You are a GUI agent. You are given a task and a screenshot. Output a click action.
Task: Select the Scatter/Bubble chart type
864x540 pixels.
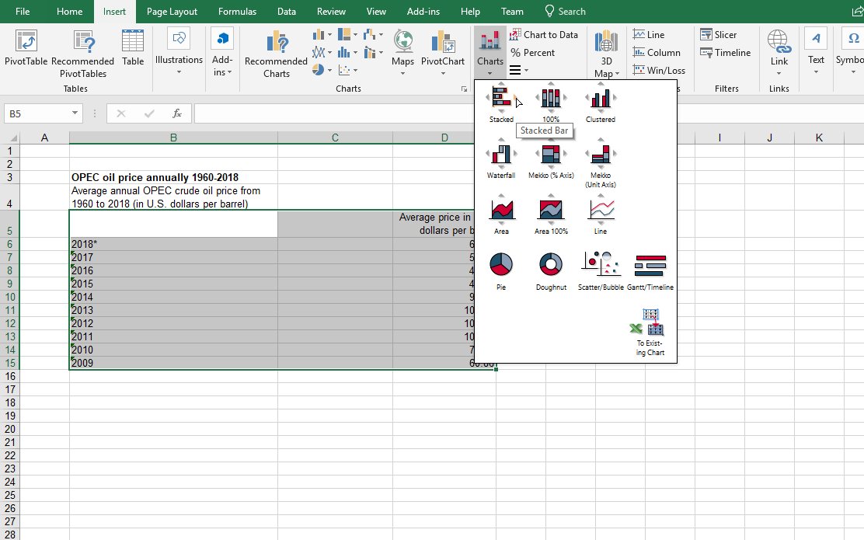tap(601, 271)
